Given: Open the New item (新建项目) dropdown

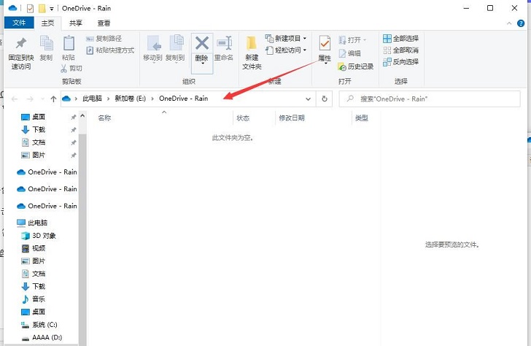Looking at the screenshot, I should click(286, 38).
